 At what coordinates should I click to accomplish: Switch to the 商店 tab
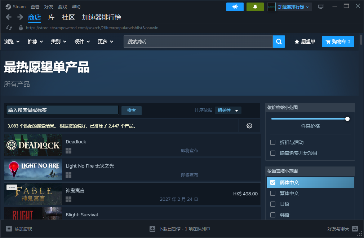[x=35, y=17]
